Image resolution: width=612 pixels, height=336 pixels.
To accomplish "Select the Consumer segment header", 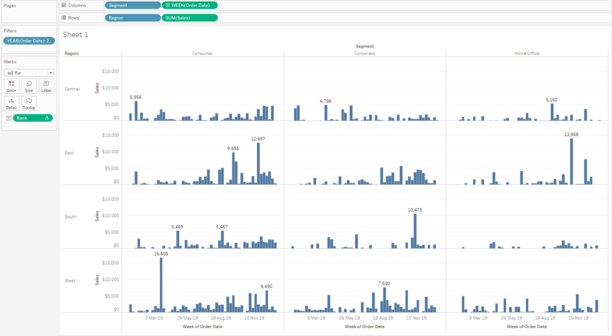I will point(203,53).
